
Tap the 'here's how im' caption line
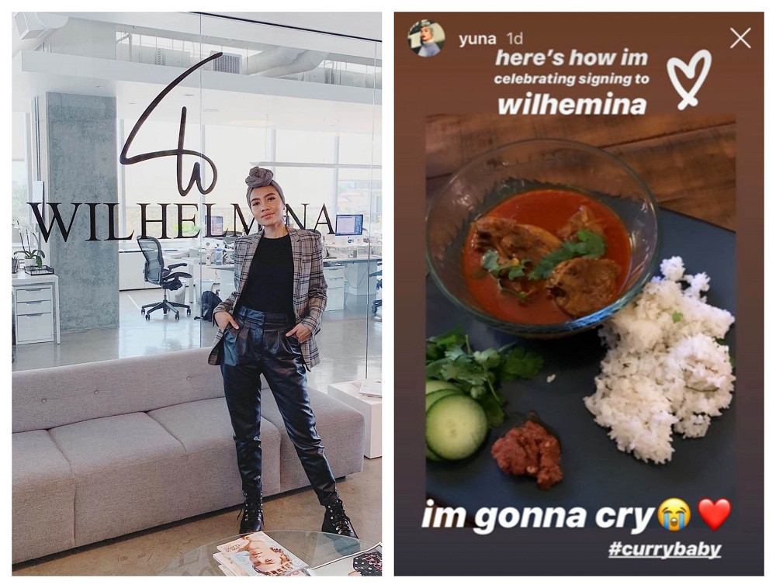click(x=572, y=58)
